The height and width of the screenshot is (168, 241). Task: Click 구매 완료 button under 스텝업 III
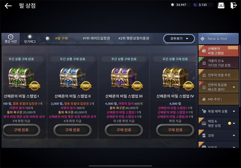tap(124, 130)
